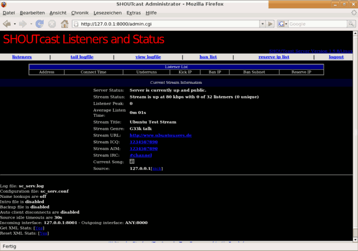
Task: Click the 'Fertig' status bar text
Action: tap(10, 247)
